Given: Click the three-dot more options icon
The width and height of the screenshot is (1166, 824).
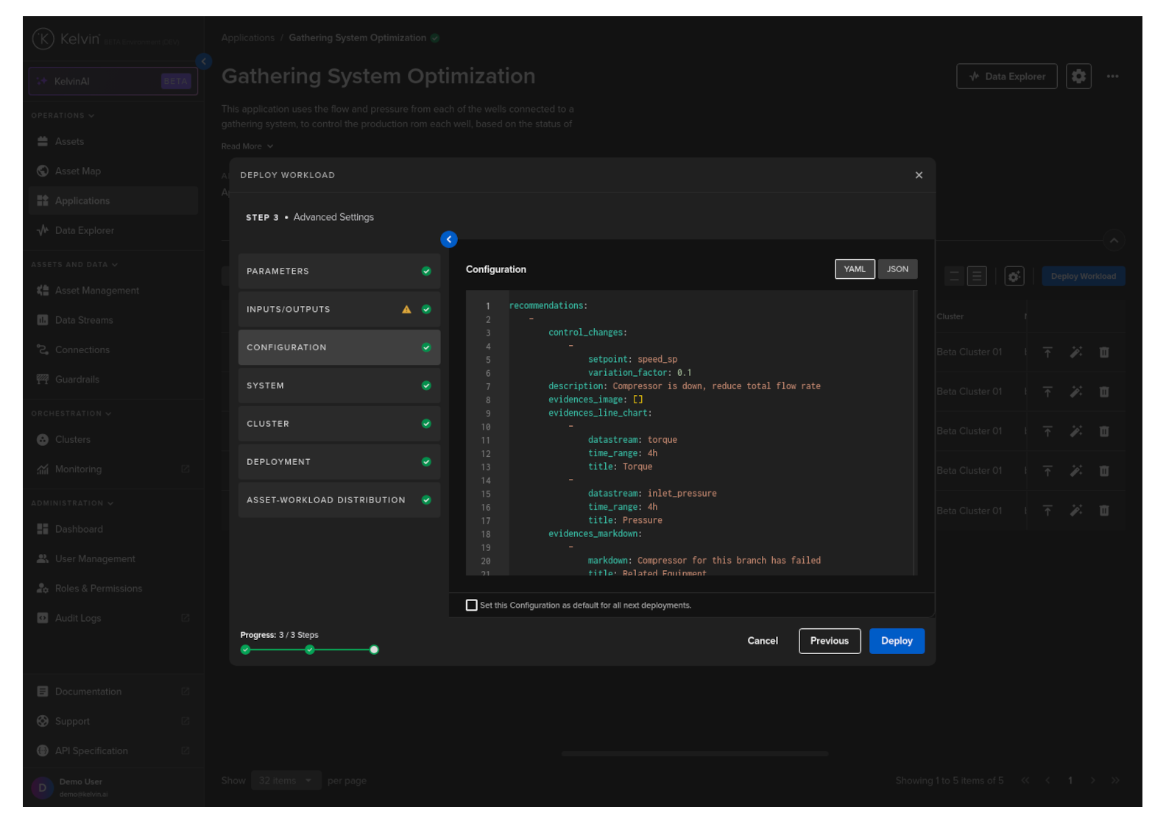Looking at the screenshot, I should tap(1112, 77).
